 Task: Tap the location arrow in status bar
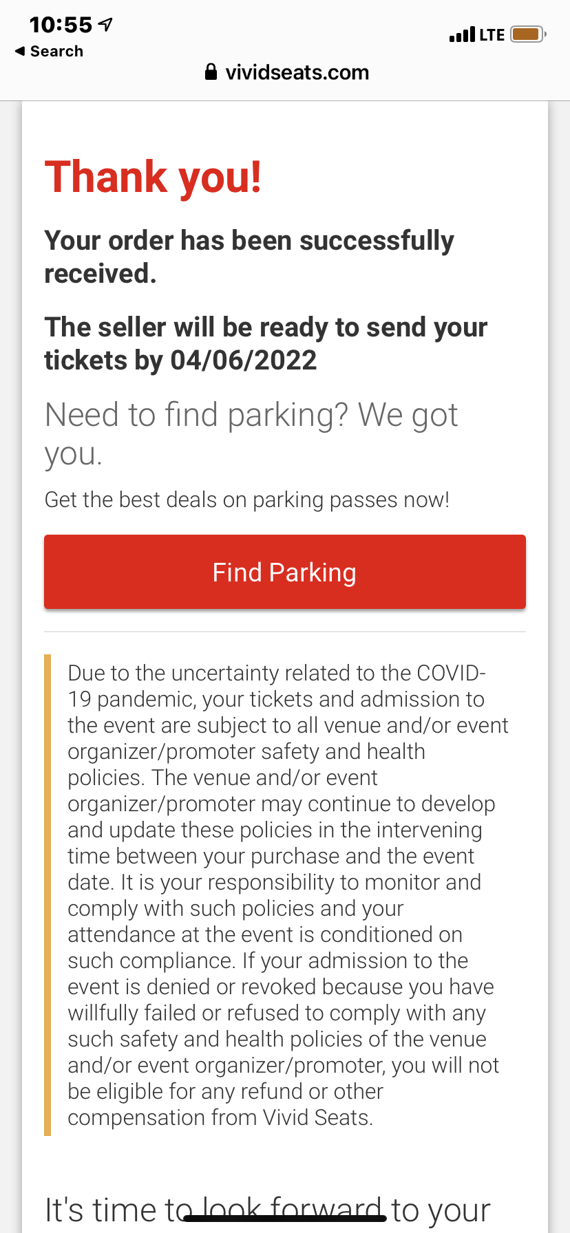click(x=105, y=25)
